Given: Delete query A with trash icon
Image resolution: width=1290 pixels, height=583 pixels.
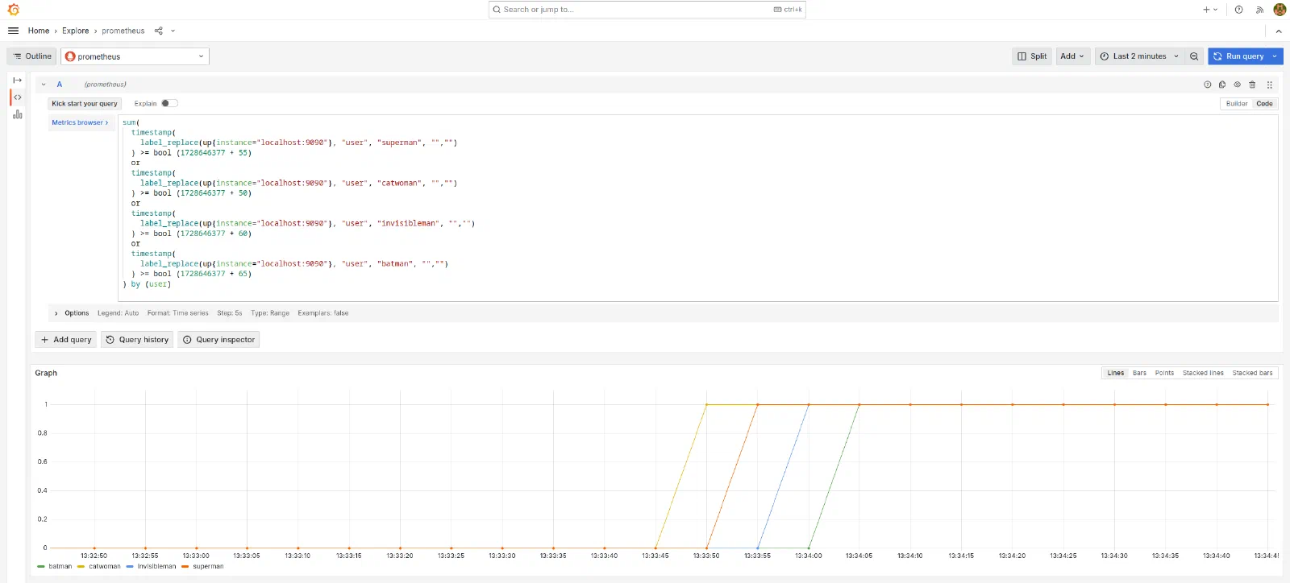Looking at the screenshot, I should tap(1252, 85).
